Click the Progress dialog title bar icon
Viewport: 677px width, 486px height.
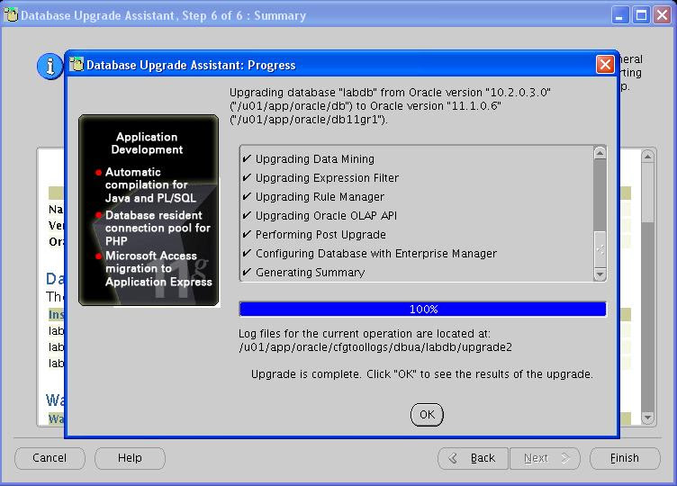[77, 64]
